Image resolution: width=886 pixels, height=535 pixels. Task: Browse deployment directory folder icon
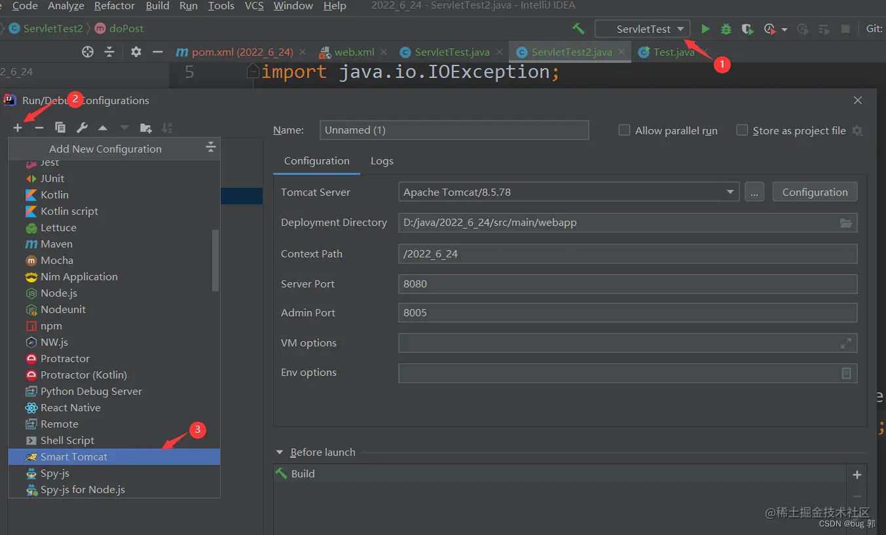846,223
